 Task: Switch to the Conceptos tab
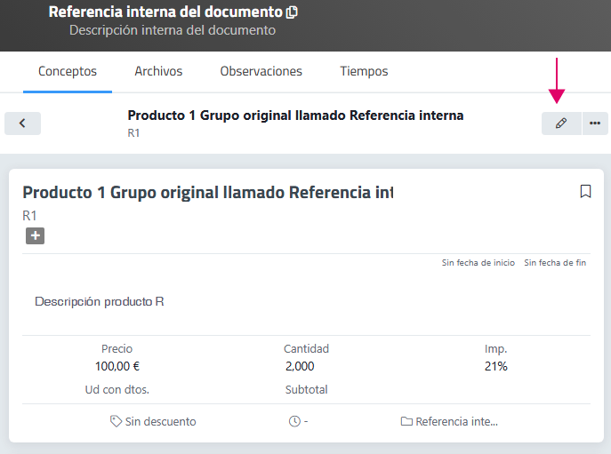[68, 71]
